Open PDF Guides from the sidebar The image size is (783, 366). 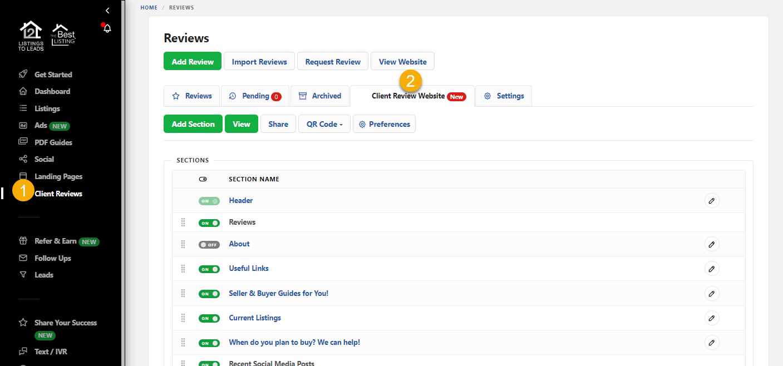click(52, 142)
